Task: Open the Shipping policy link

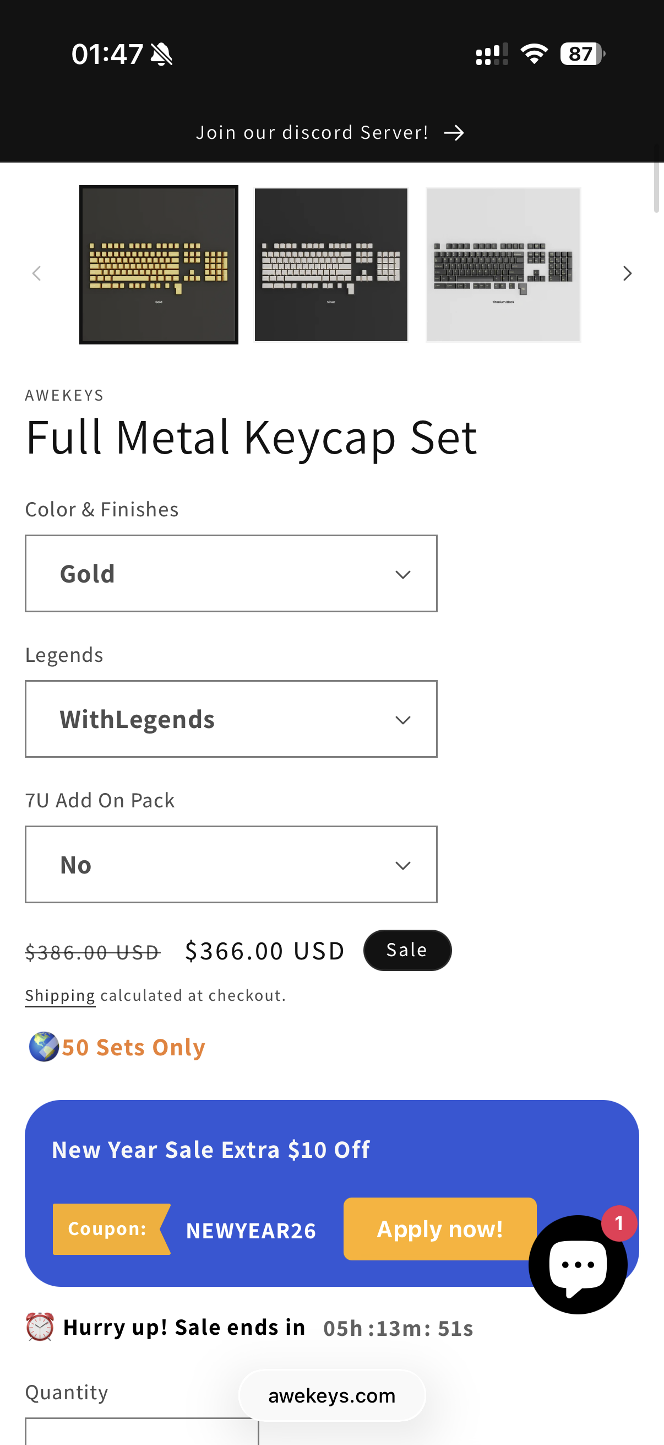Action: click(x=60, y=995)
